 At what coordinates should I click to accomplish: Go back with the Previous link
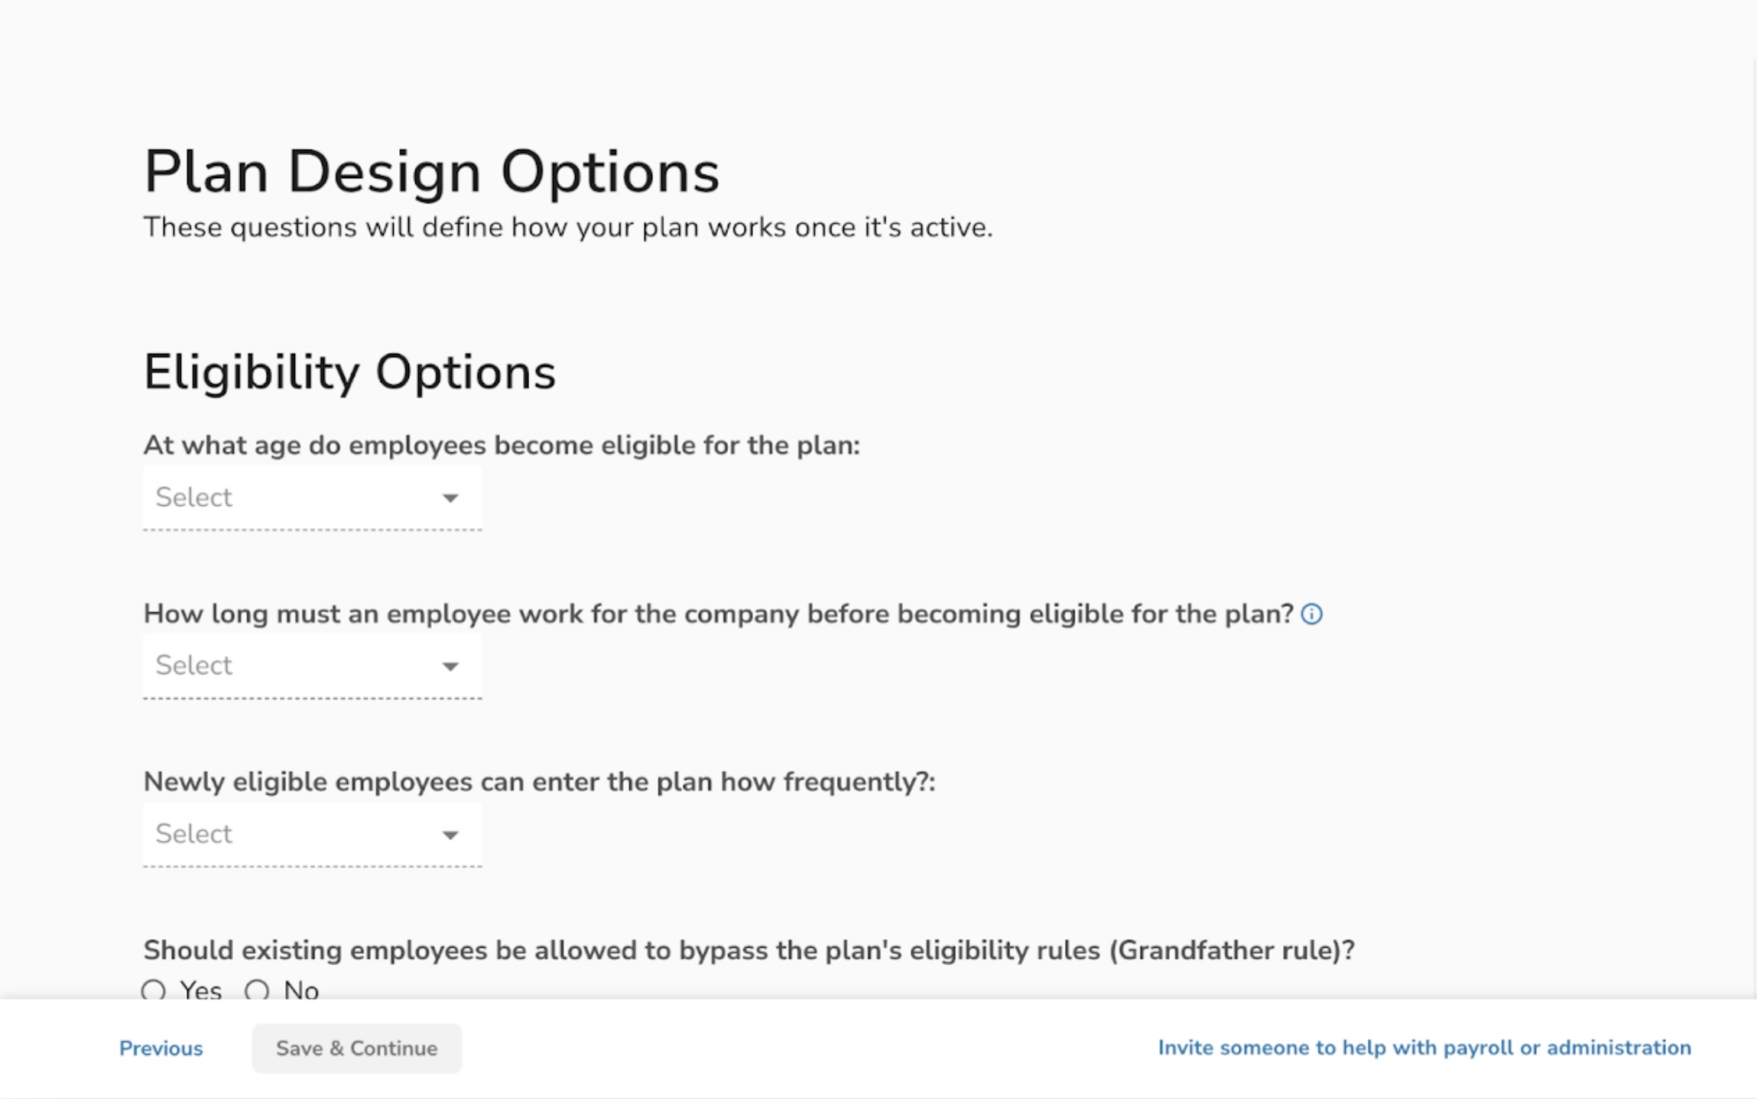click(161, 1048)
